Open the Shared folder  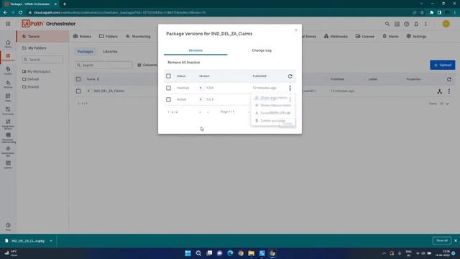tap(30, 86)
